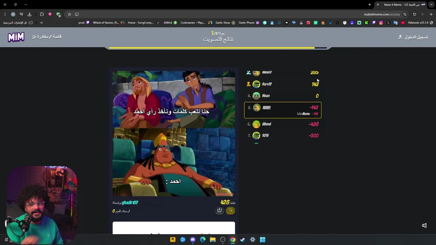
Task: Open Microsoft Edge from the taskbar
Action: [203, 240]
